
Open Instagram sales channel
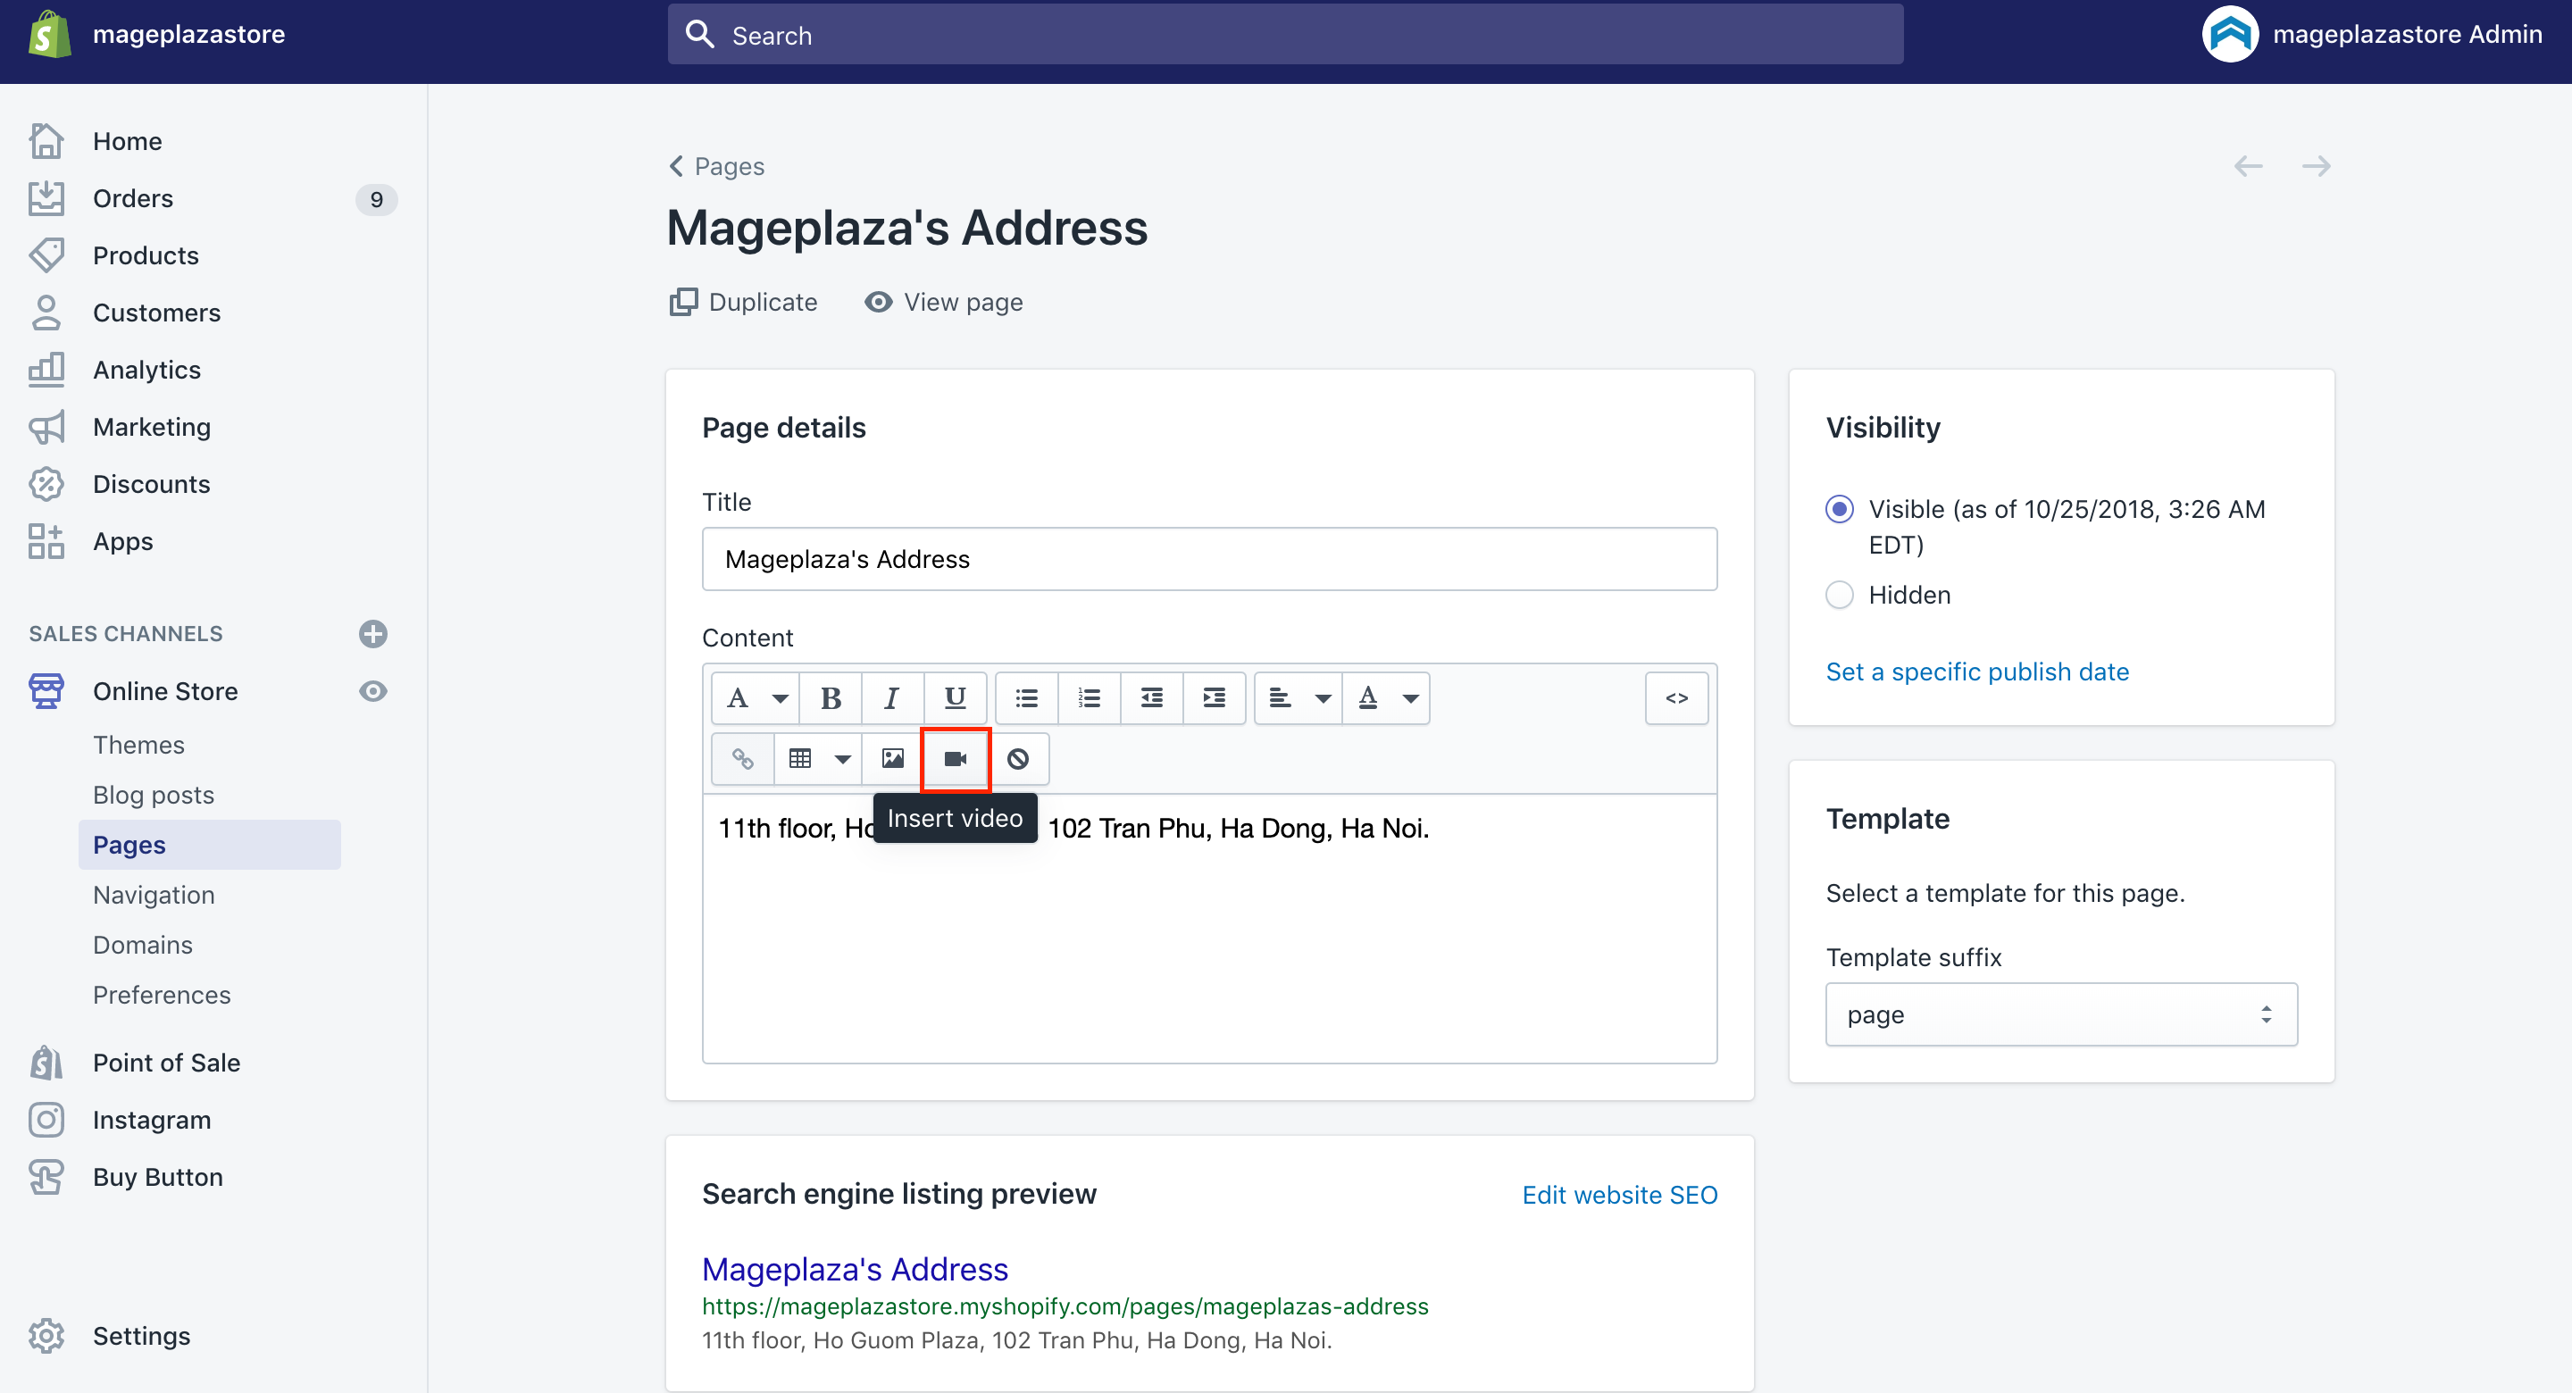pyautogui.click(x=152, y=1120)
